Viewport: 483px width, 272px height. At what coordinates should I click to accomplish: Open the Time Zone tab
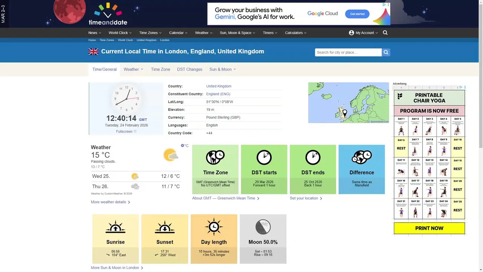(x=160, y=70)
